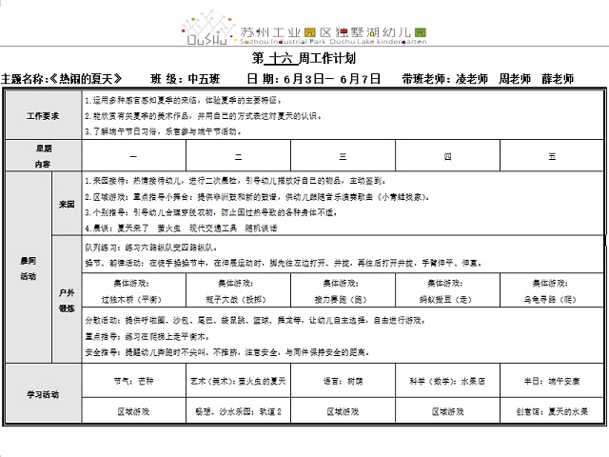Image resolution: width=609 pixels, height=457 pixels.
Task: Select the 接力赛跑（跑） game cell
Action: coord(343,290)
